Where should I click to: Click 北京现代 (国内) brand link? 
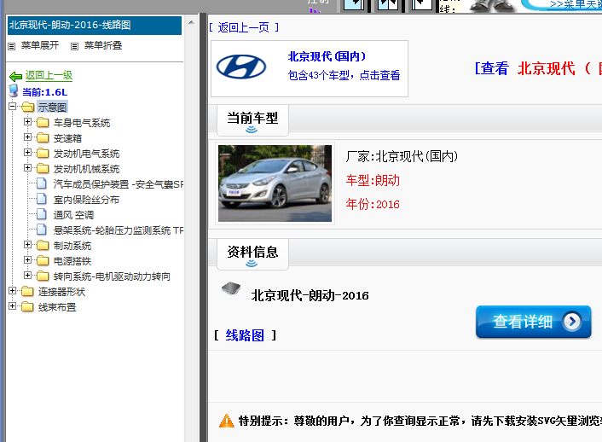327,56
